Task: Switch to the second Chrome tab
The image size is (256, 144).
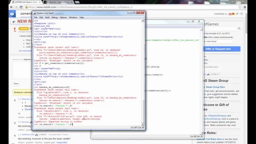Action: [x=58, y=2]
